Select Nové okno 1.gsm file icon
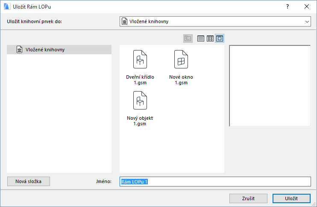 181,59
